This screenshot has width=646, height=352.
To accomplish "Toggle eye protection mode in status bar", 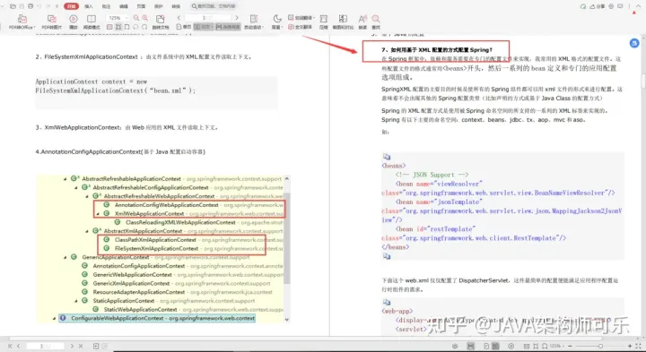I will pos(455,347).
